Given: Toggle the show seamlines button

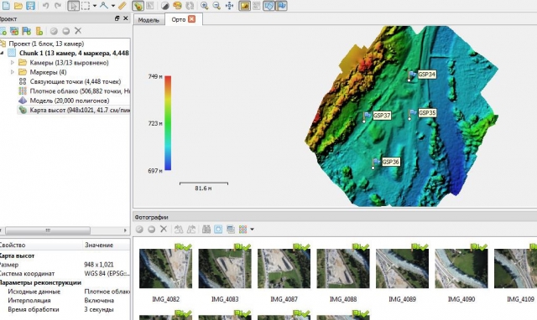Looking at the screenshot, I should click(257, 6).
